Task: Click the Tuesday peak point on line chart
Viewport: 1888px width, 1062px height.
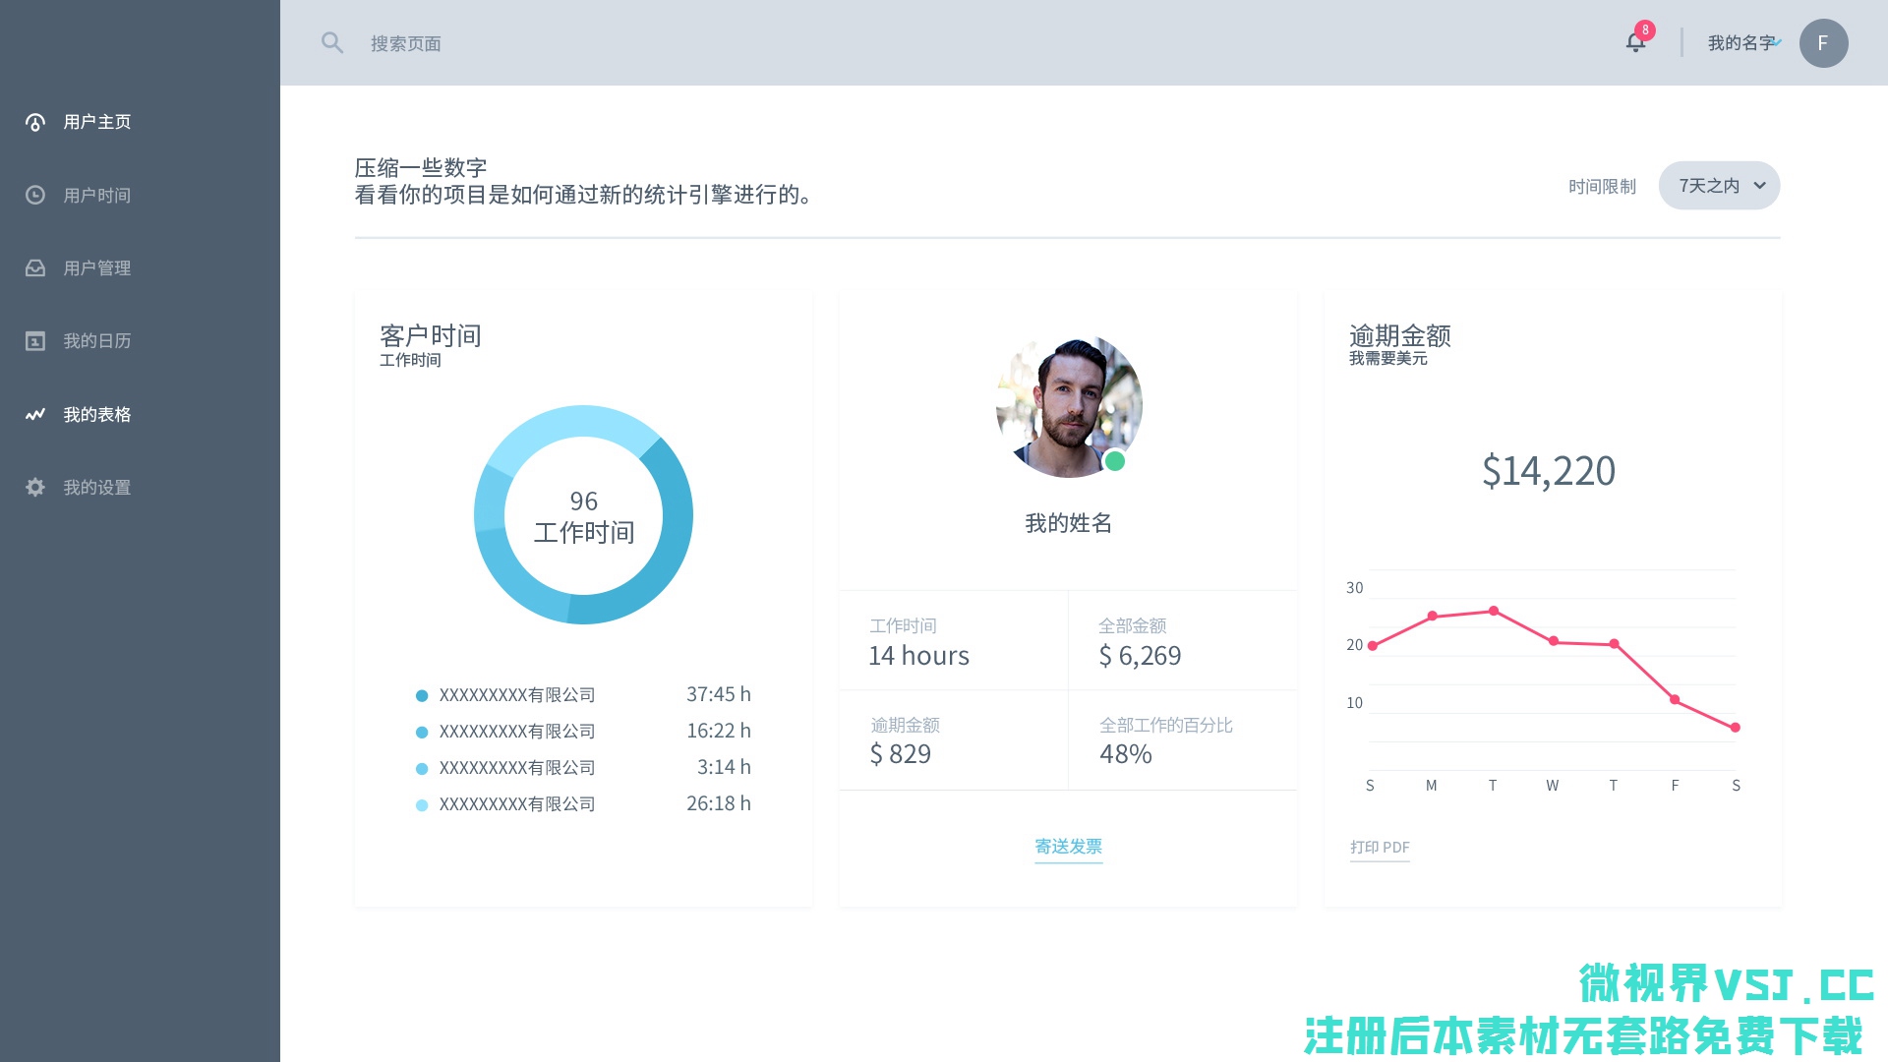Action: point(1494,611)
